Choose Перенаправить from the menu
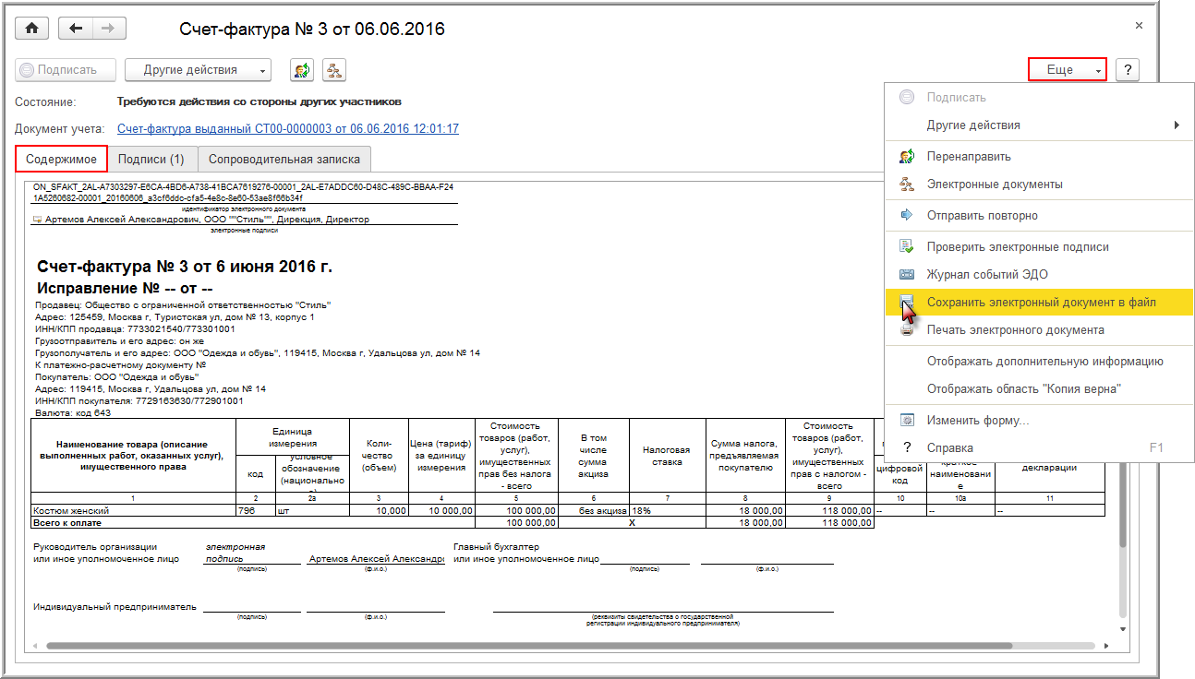1195x679 pixels. pos(1039,157)
